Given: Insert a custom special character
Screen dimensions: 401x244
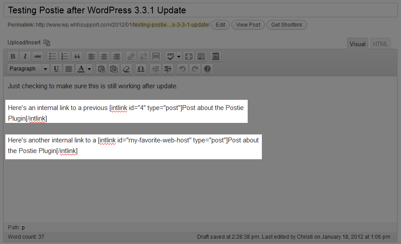Looking at the screenshot, I should (141, 69).
